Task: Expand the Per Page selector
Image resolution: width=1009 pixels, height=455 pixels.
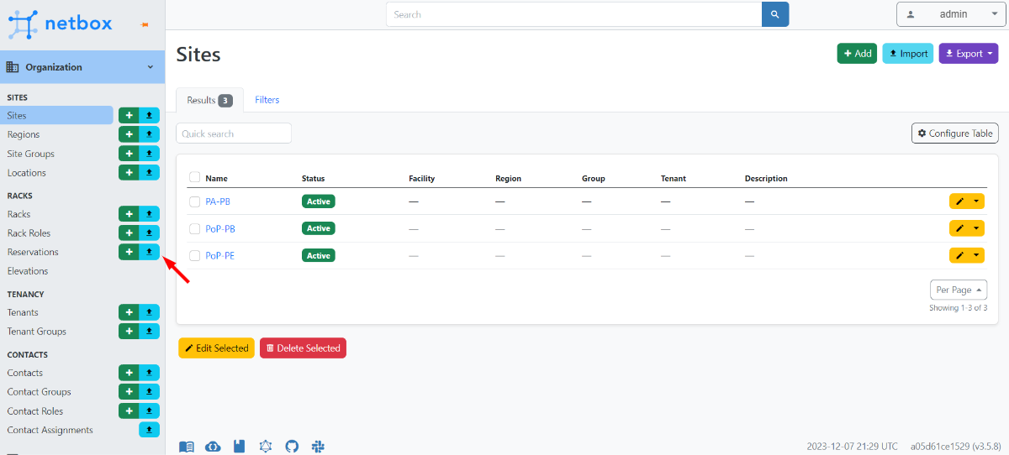Action: pos(959,290)
